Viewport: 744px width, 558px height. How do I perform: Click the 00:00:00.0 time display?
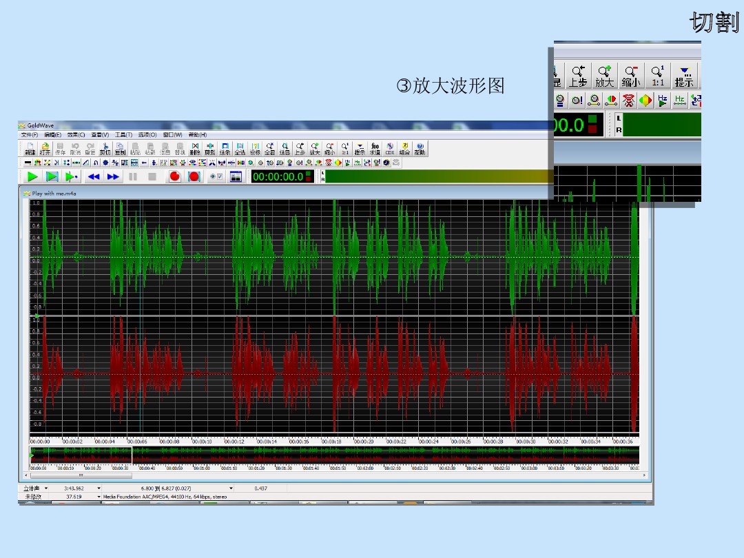coord(278,177)
